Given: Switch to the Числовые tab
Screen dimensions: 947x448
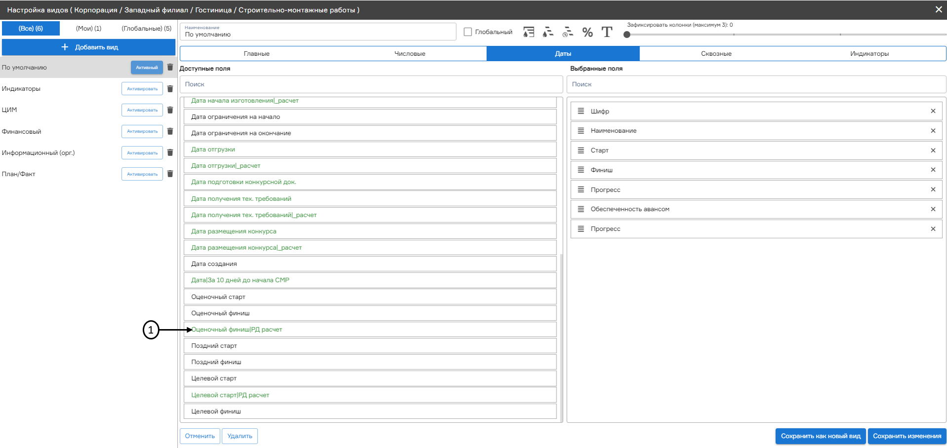Looking at the screenshot, I should (x=410, y=53).
